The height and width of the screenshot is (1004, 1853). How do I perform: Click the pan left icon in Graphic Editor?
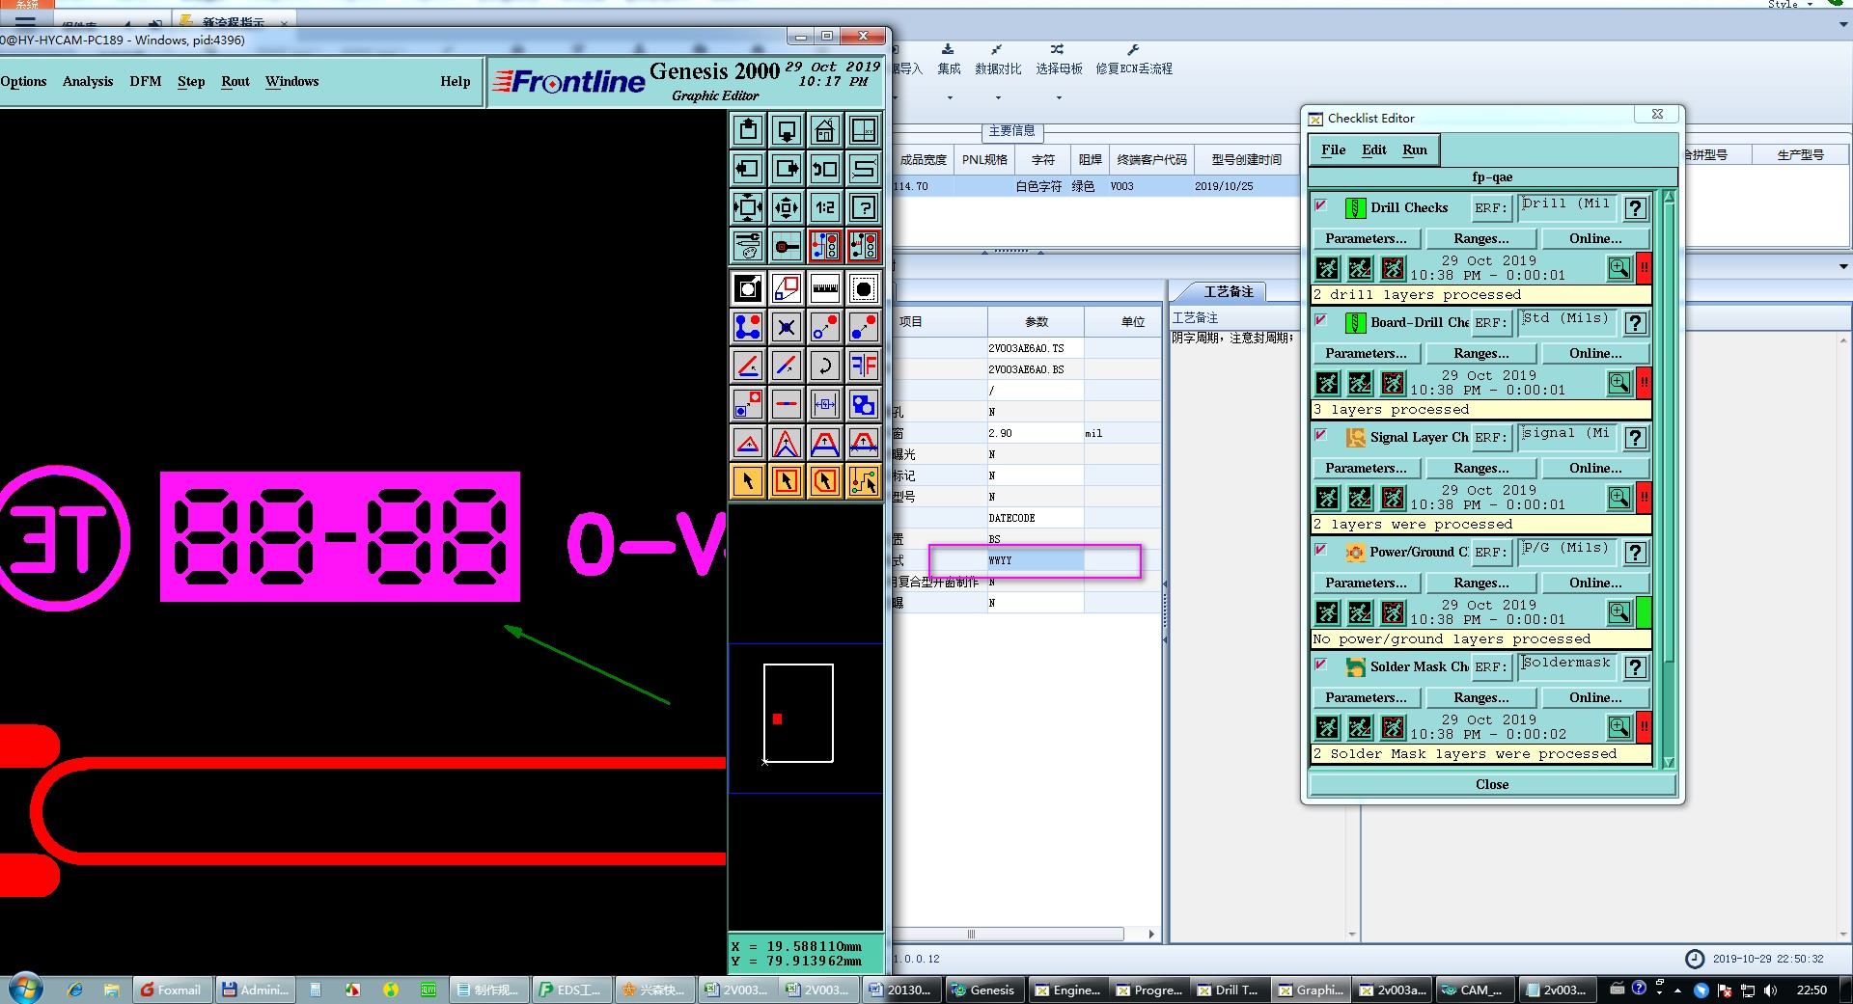[748, 169]
